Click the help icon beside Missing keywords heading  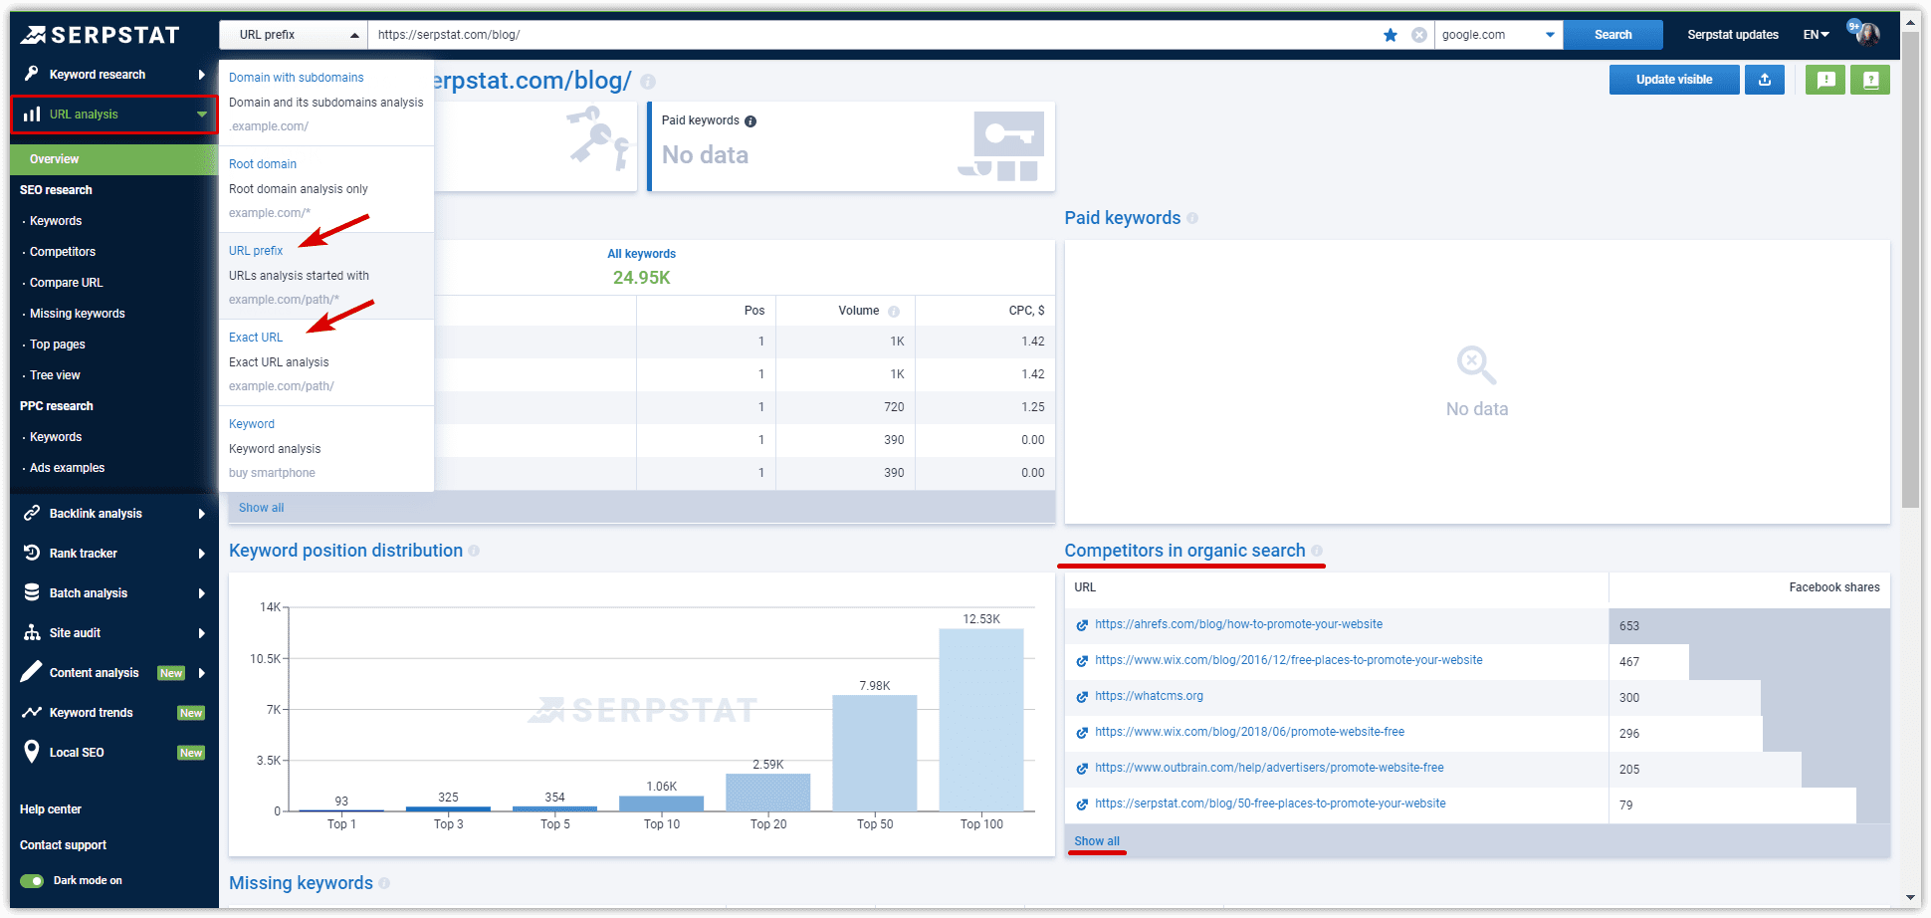coord(384,883)
